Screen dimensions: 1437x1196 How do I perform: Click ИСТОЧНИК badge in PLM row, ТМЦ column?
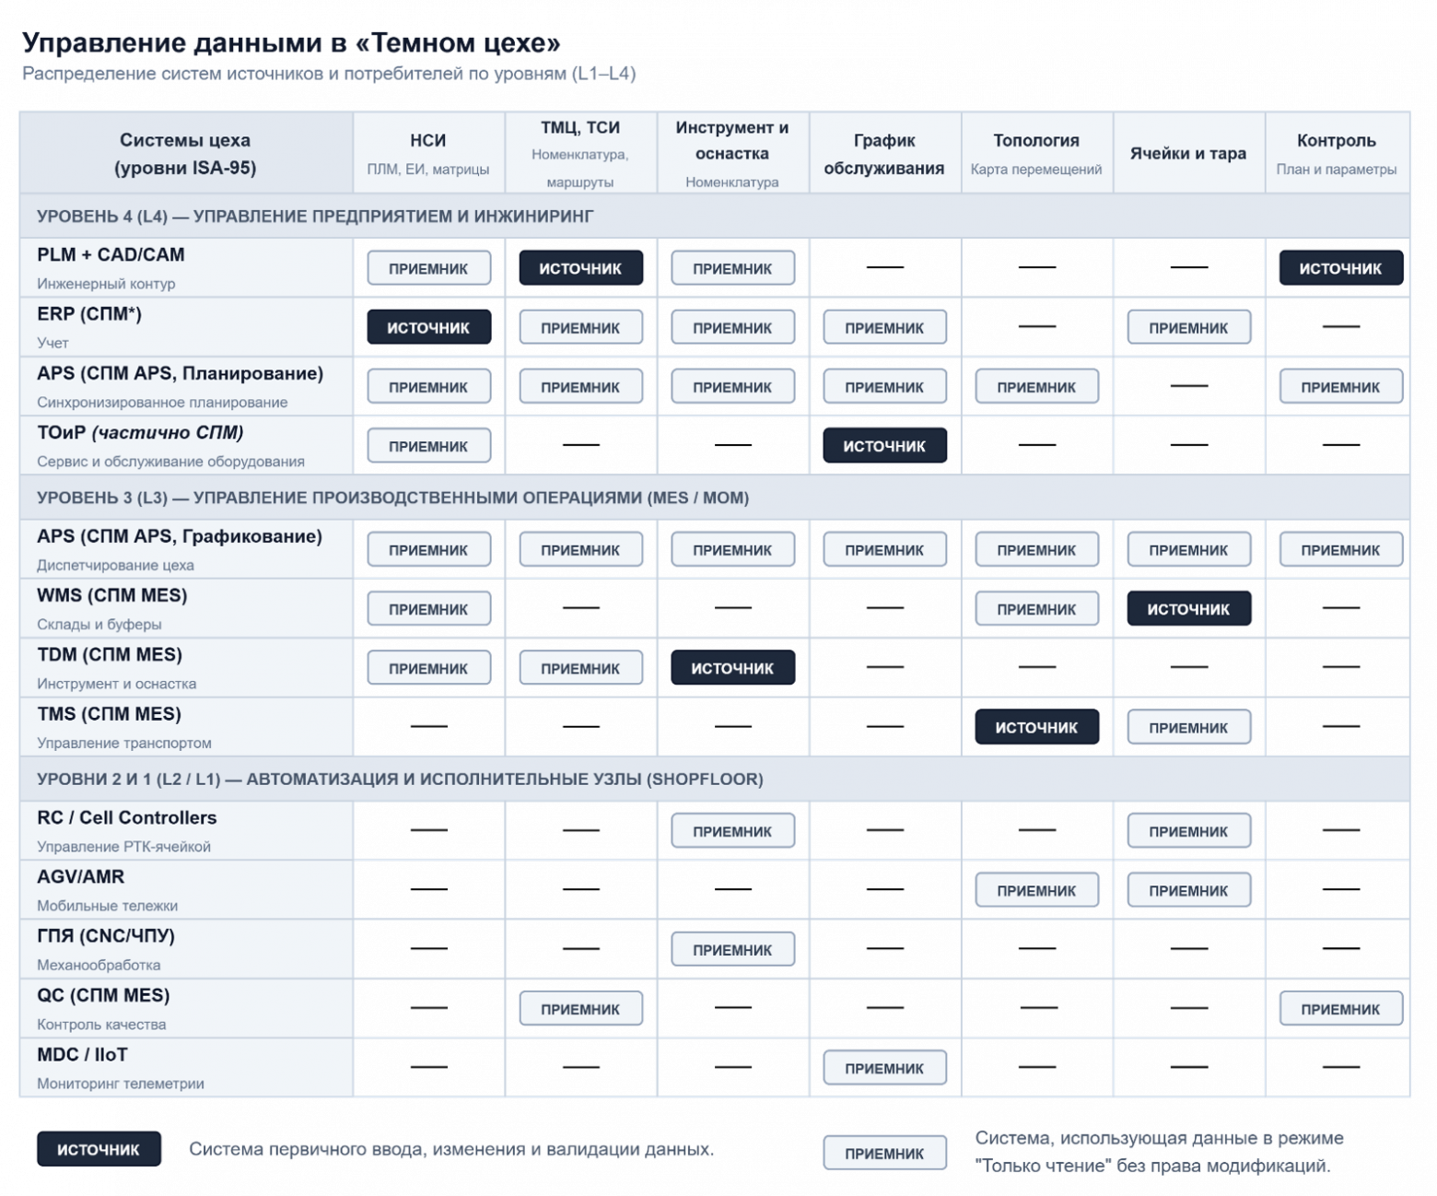pos(580,268)
